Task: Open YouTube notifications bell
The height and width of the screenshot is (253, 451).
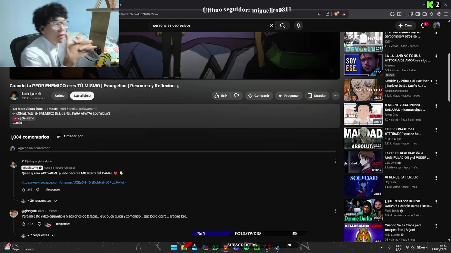Action: coord(424,25)
